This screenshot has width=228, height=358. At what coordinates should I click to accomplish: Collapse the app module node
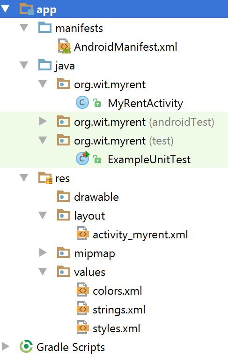[5, 9]
